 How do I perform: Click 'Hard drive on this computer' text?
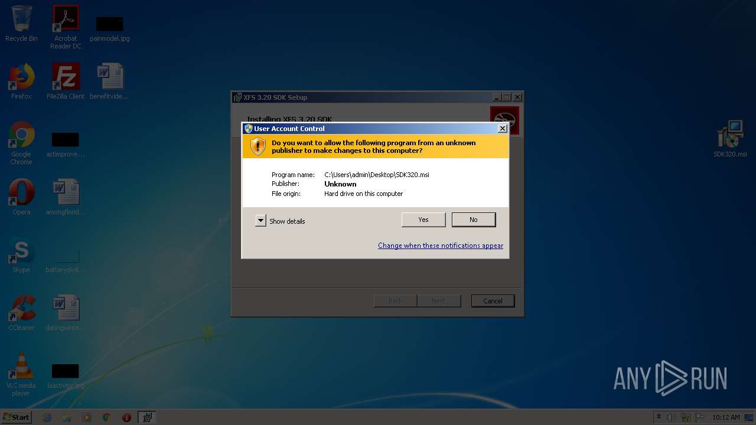(363, 194)
